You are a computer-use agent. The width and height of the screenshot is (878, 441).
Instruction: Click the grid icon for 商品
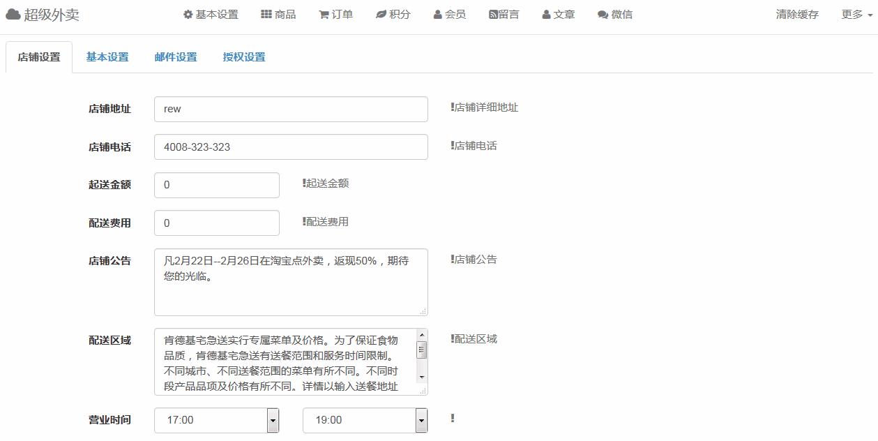pos(266,15)
